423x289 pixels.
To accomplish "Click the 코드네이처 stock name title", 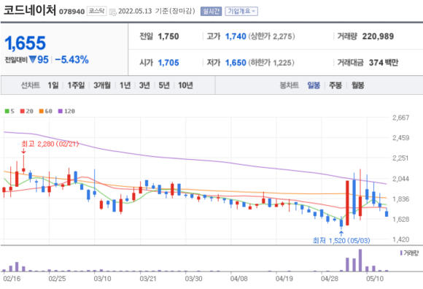I will click(x=30, y=10).
